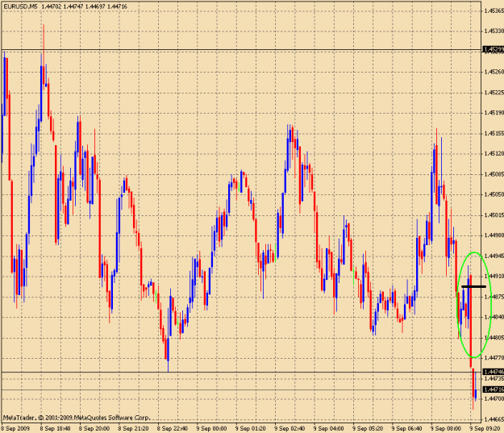
Task: Click the 1.45260 price axis label
Action: [494, 72]
